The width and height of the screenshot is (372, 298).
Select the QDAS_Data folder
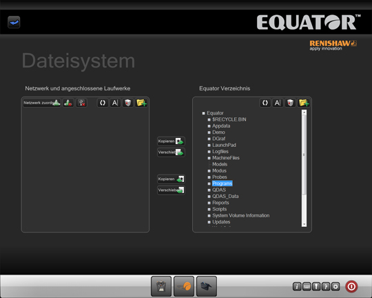225,197
